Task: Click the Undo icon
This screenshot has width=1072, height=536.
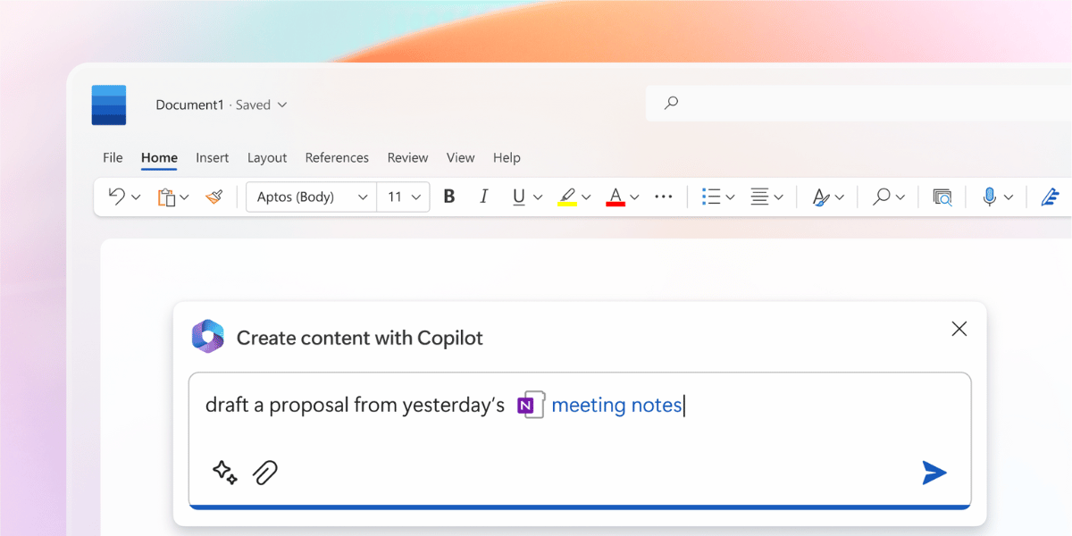Action: (117, 197)
